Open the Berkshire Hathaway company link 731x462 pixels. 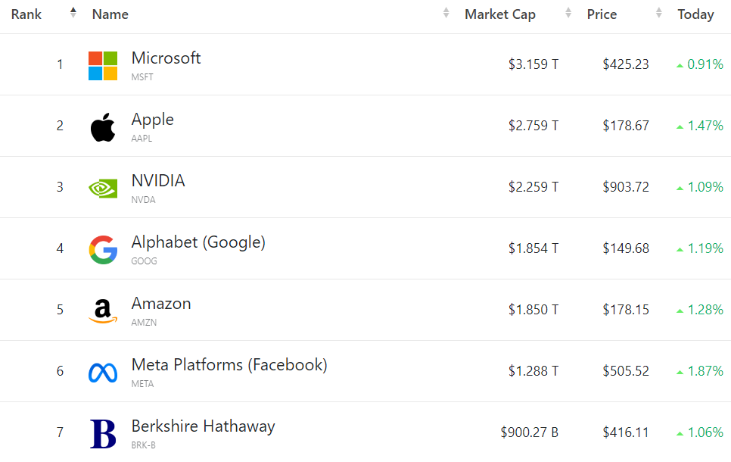pos(204,426)
